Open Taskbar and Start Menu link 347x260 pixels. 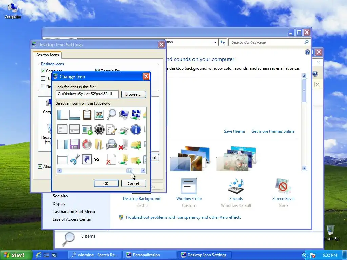coord(74,212)
